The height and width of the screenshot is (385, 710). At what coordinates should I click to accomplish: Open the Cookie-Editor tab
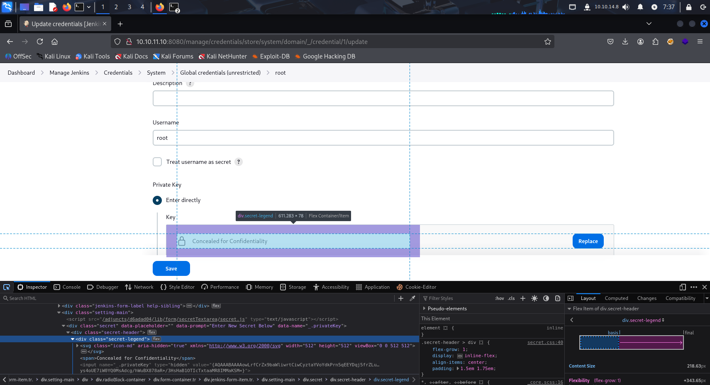(416, 287)
